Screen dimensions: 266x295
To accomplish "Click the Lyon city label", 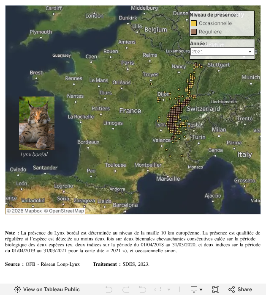I will click(x=160, y=124).
